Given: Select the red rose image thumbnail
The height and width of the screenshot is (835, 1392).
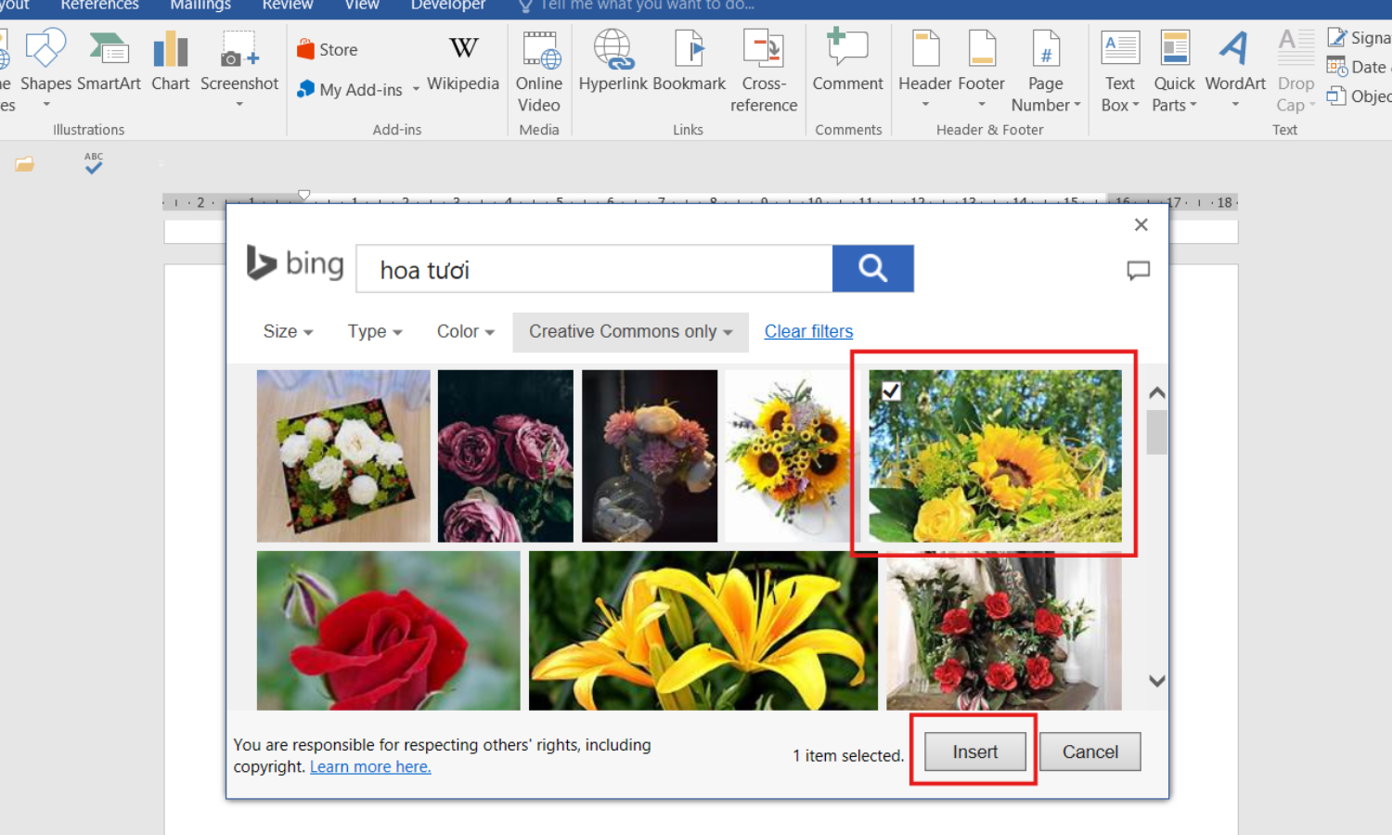Looking at the screenshot, I should [x=388, y=631].
